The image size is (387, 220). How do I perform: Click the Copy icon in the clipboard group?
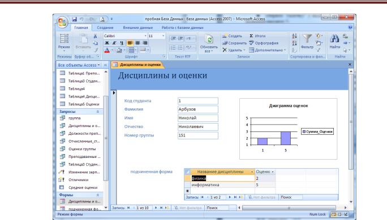(x=95, y=43)
